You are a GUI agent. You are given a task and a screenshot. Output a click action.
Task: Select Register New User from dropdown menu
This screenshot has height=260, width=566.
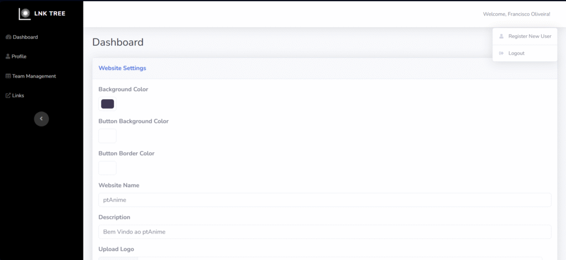[525, 36]
